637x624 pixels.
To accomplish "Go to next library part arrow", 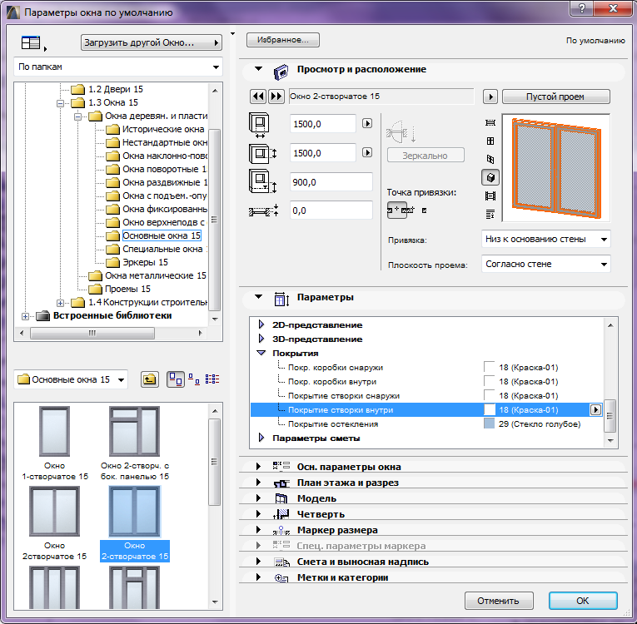I will click(276, 97).
